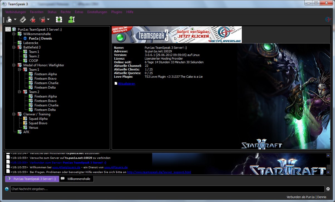Click the Willkommenshalle channel icon
335x202 pixels.
click(19, 34)
